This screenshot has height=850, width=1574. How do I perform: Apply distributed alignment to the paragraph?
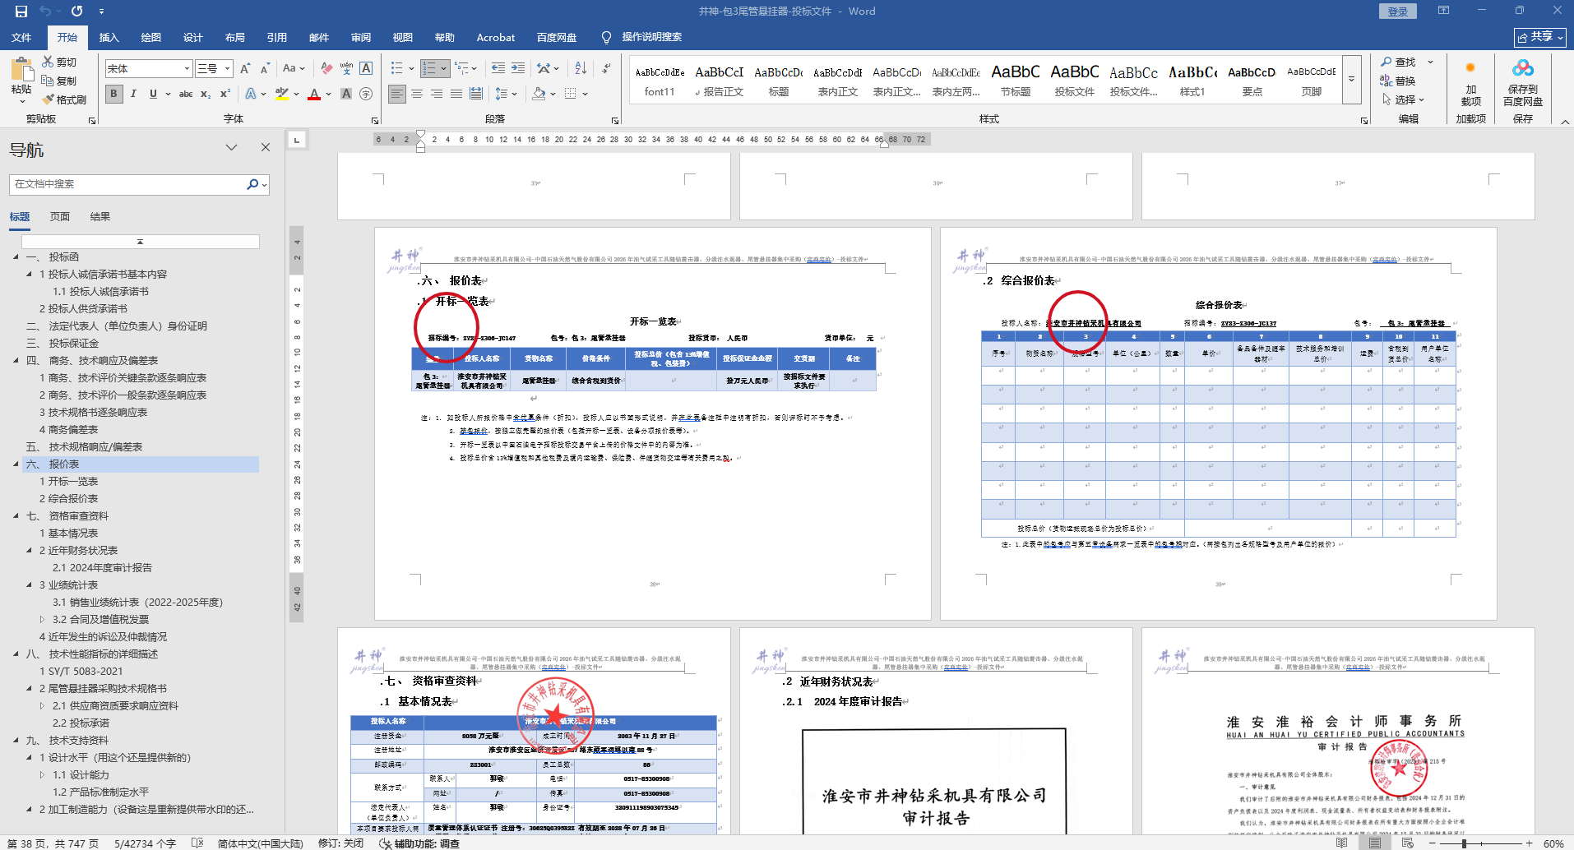coord(476,94)
